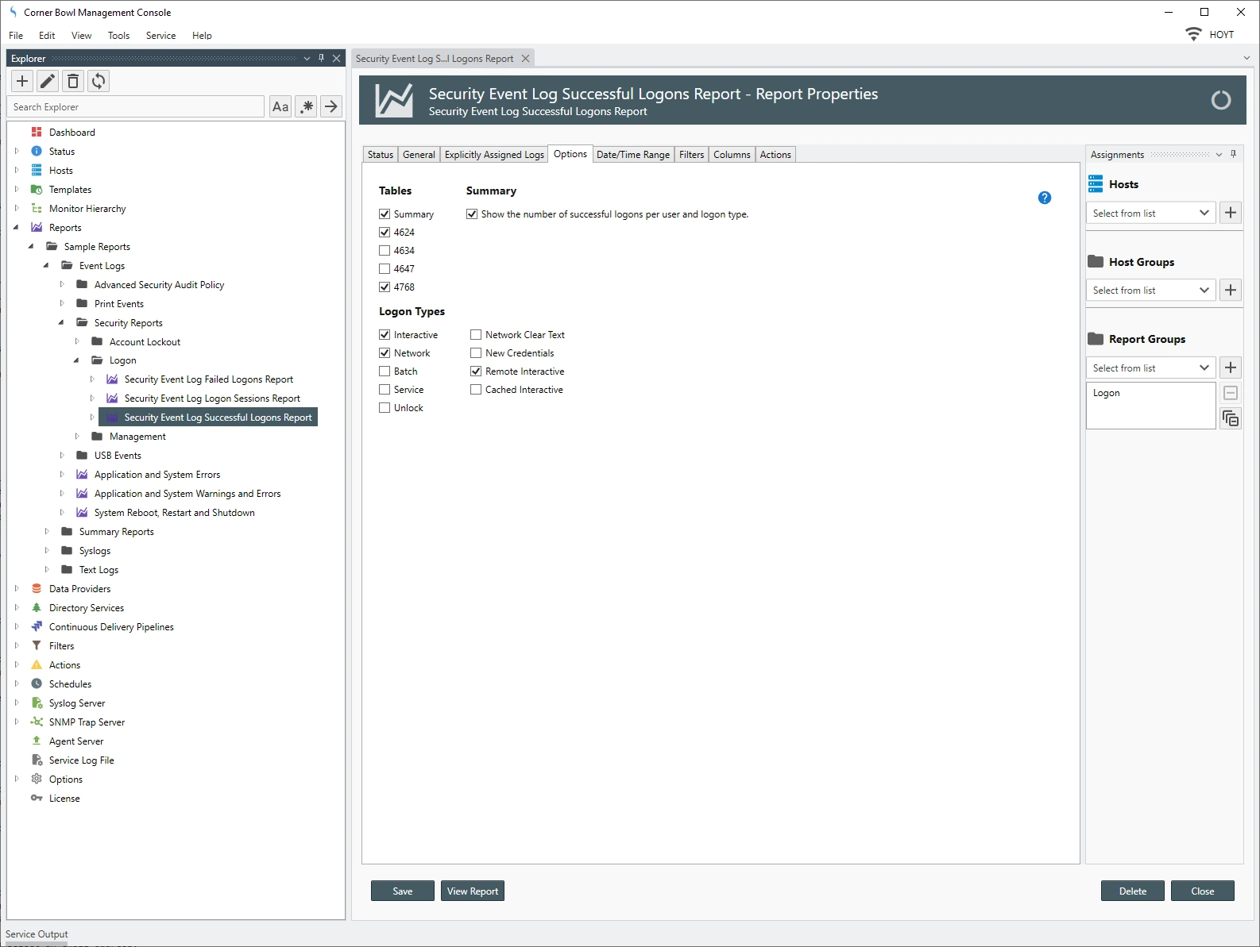The width and height of the screenshot is (1260, 947).
Task: Click the View Report button
Action: pos(472,891)
